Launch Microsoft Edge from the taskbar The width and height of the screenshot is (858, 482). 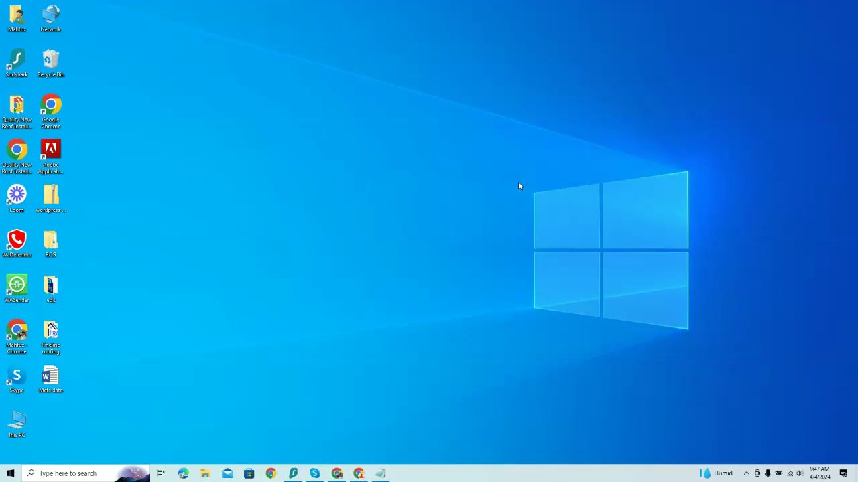[x=183, y=473]
